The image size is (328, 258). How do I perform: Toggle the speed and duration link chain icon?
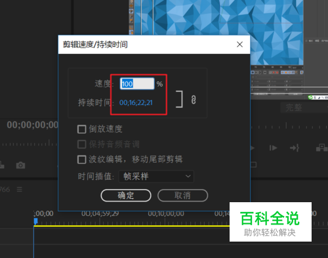coord(194,100)
